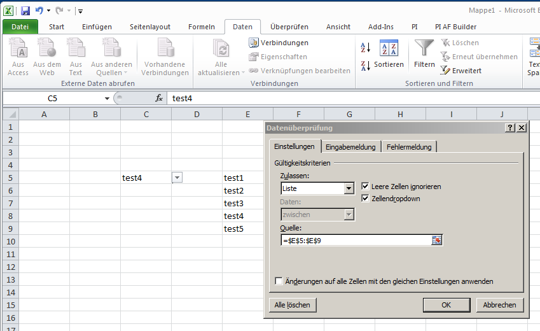Click the Select All corner of the grid
The width and height of the screenshot is (540, 331).
click(11, 114)
